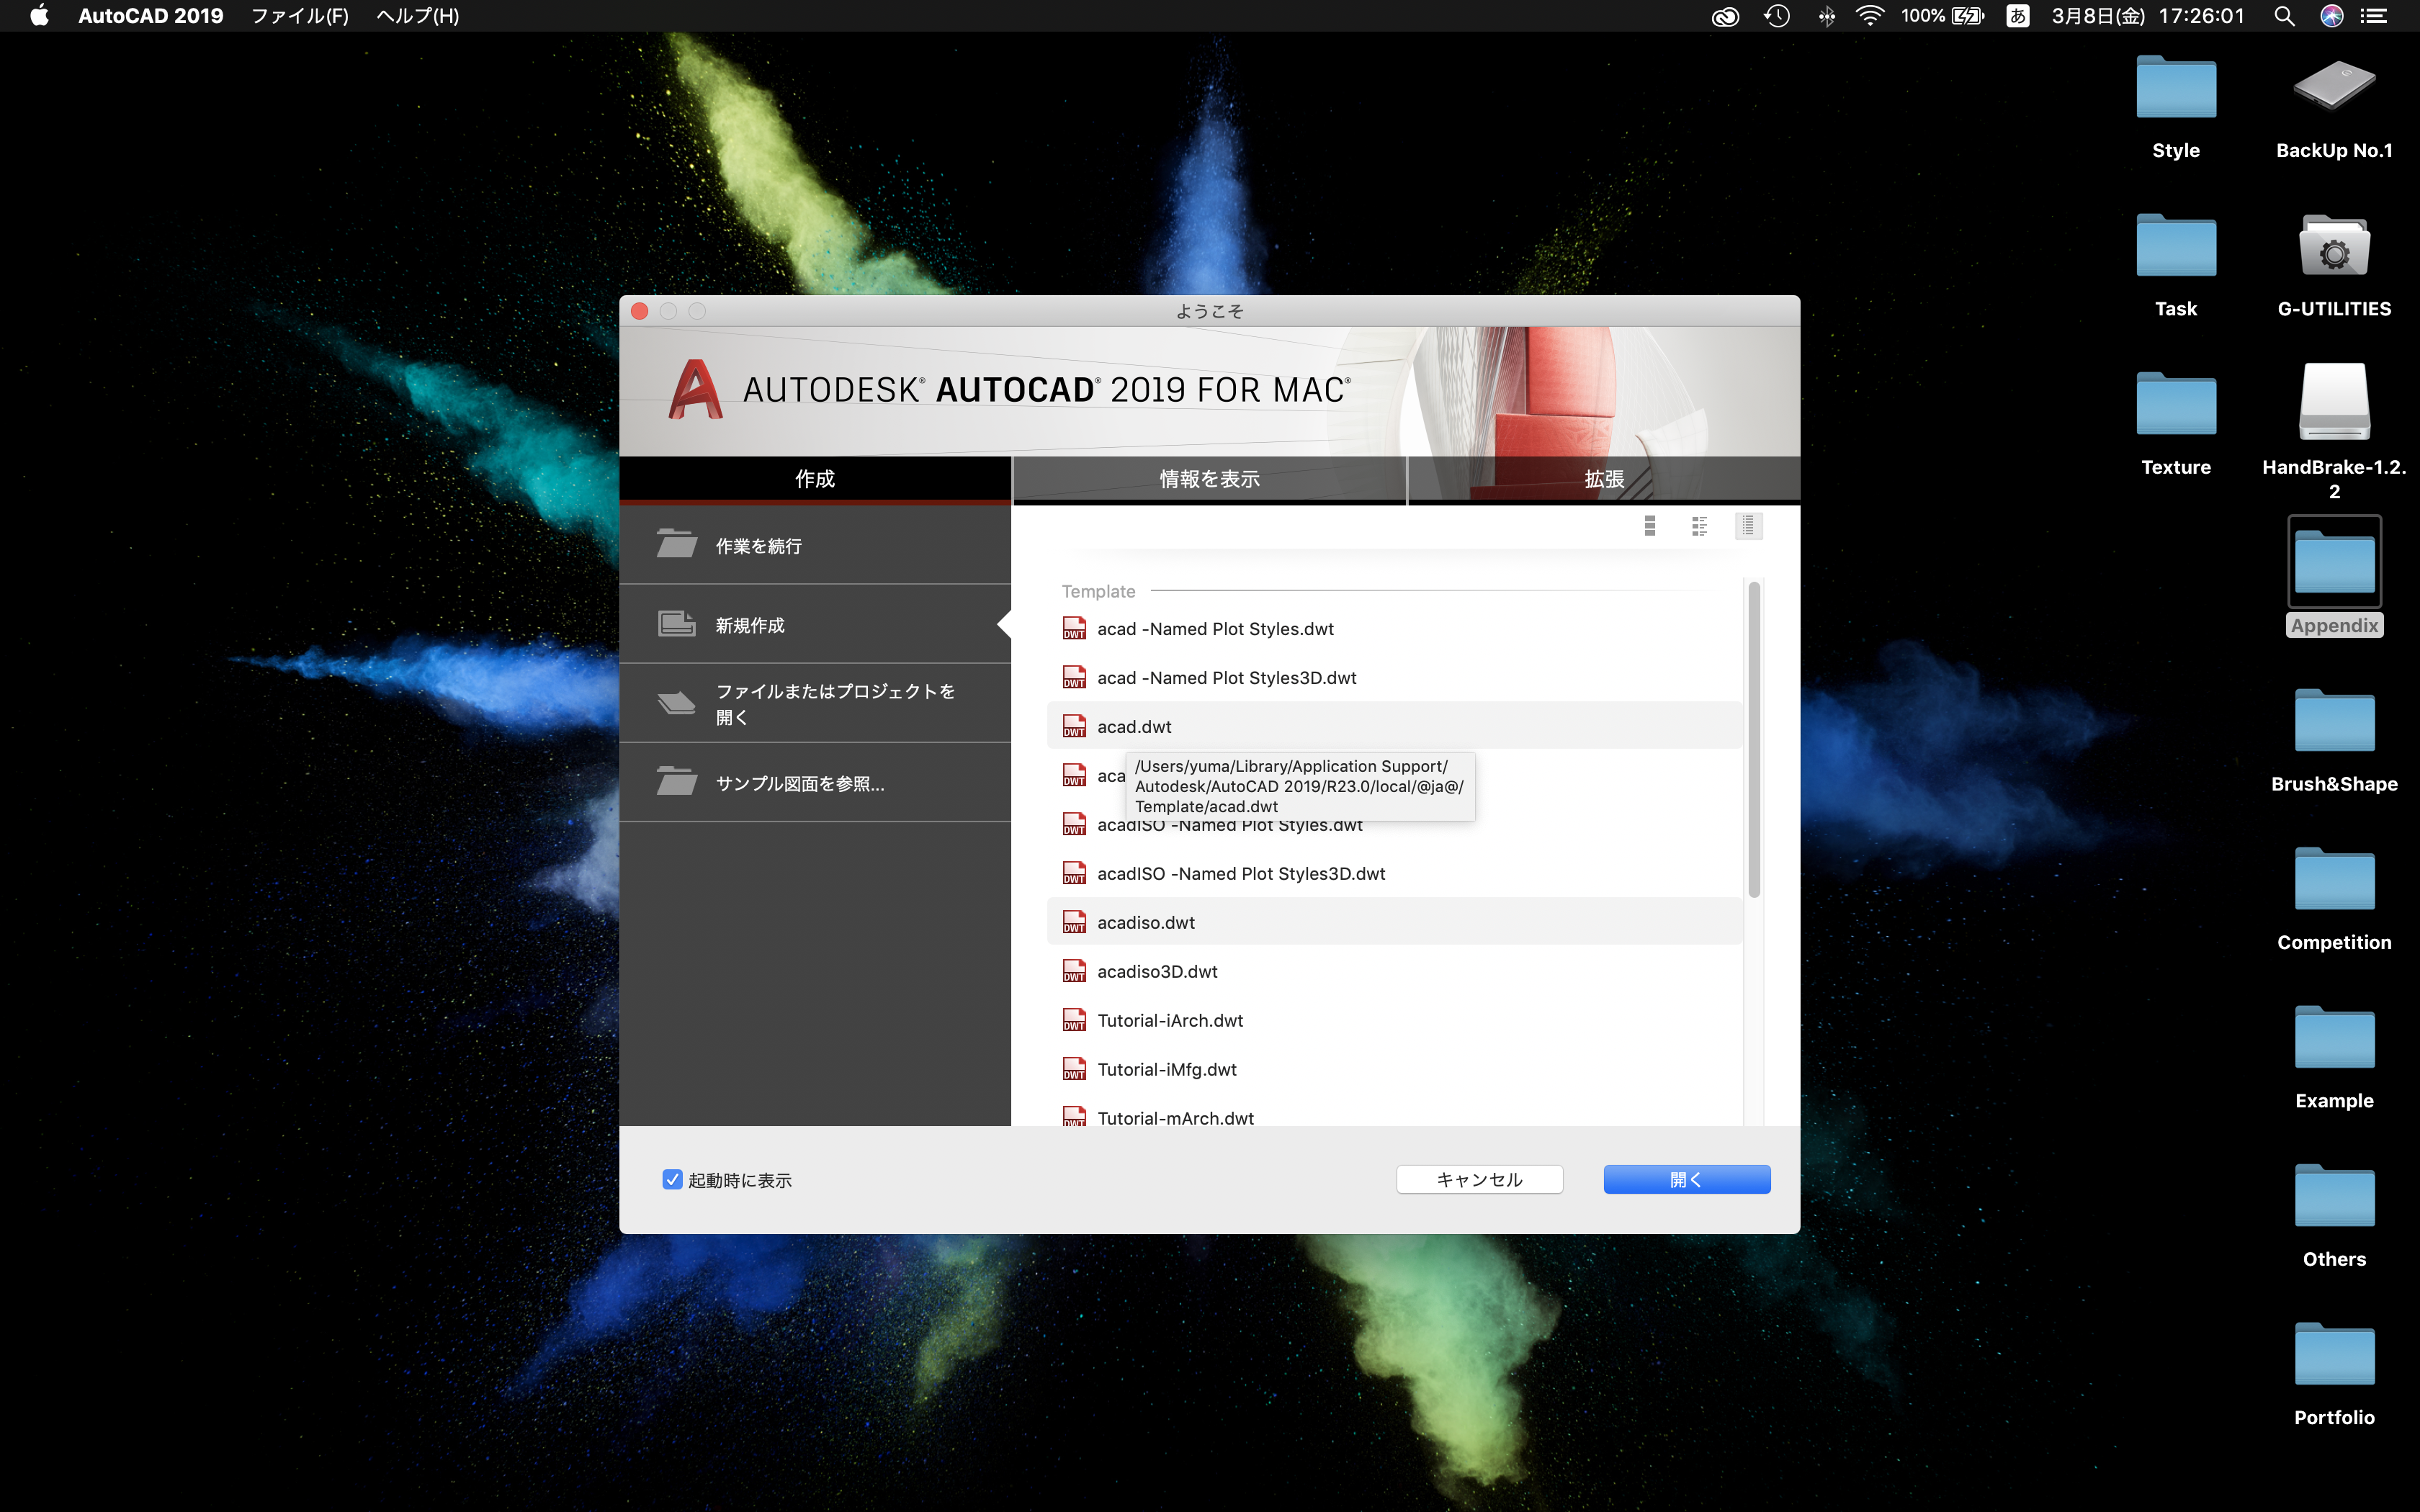Click DWT icon of Tutorial-iMfg.dwt
Screen dimensions: 2420x1512
click(1074, 1069)
